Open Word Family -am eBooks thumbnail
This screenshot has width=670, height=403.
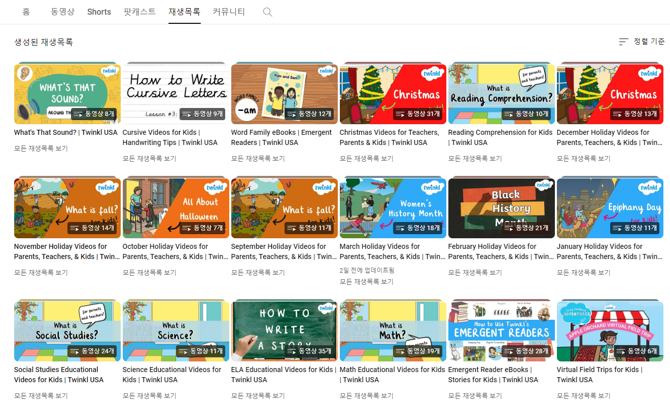point(285,94)
